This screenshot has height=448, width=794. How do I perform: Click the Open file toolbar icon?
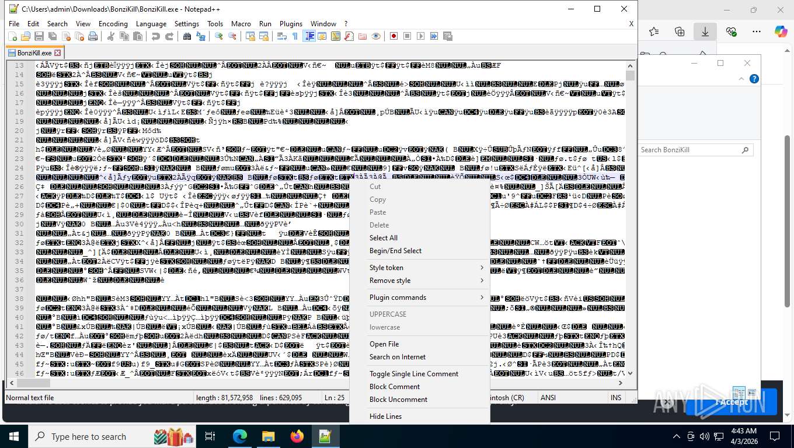point(26,36)
